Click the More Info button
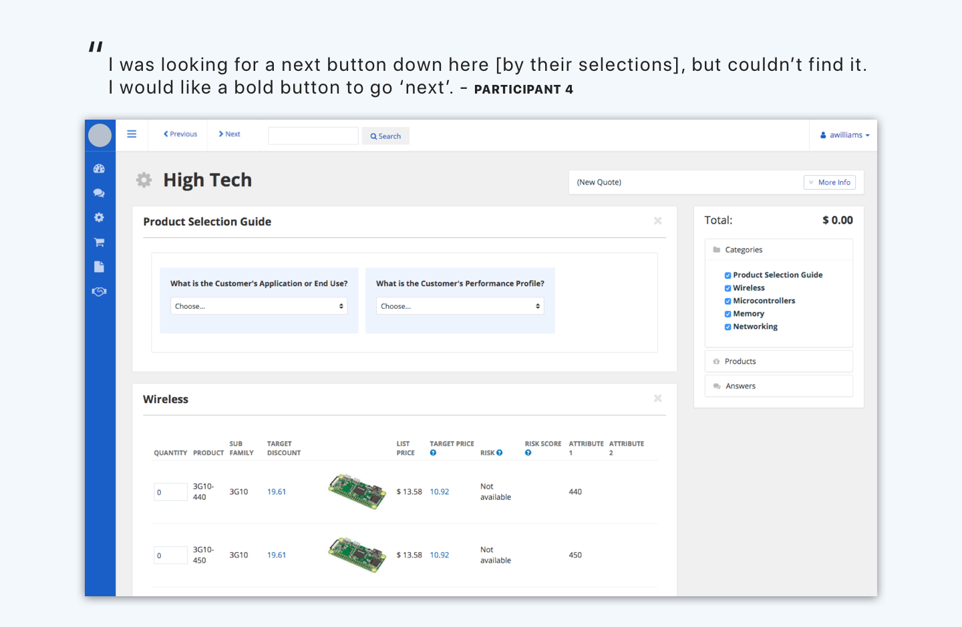This screenshot has height=627, width=962. (x=829, y=182)
